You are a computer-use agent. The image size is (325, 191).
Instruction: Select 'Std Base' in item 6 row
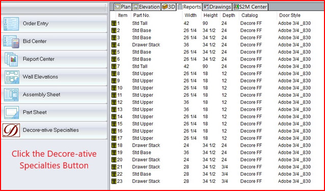(142, 59)
